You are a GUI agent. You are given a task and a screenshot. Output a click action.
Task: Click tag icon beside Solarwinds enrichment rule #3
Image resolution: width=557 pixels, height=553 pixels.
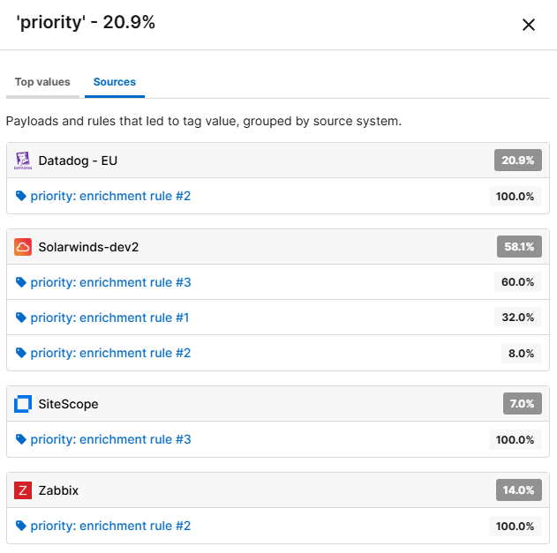click(x=21, y=282)
